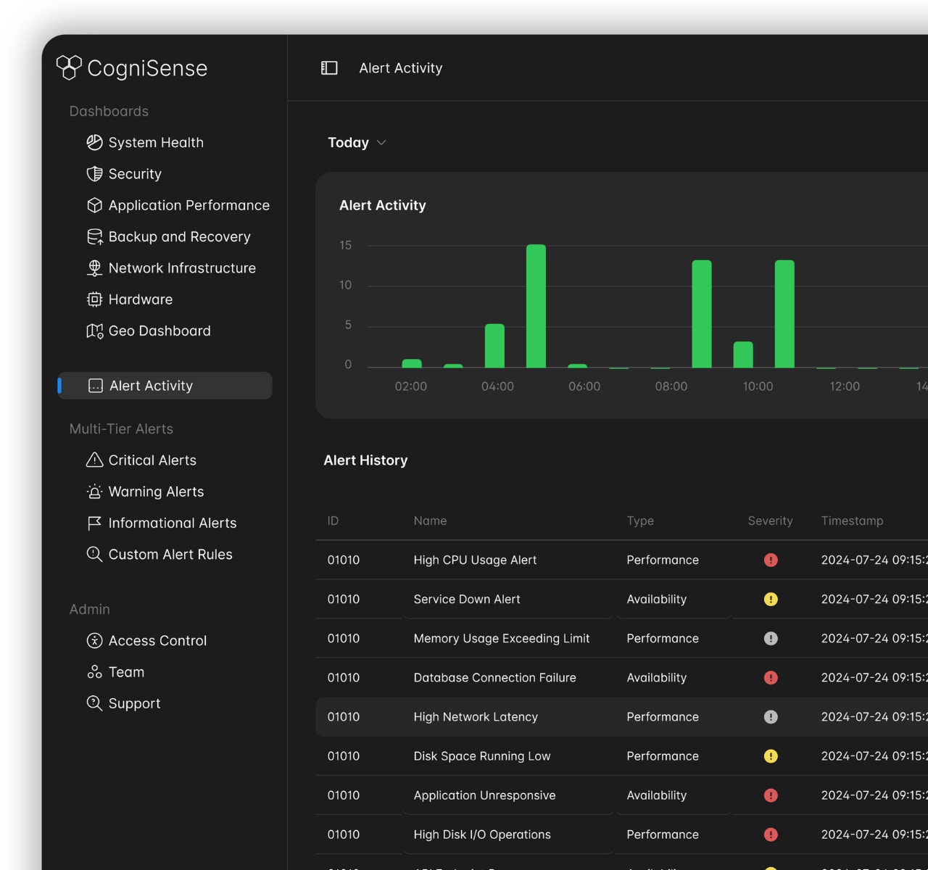
Task: Click red severity icon for Database Connection Failure
Action: pos(771,677)
